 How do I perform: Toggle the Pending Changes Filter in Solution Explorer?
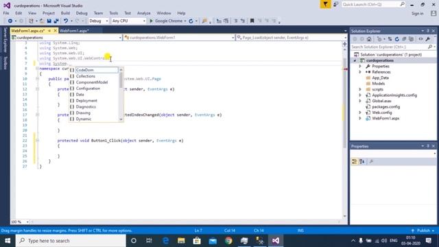(379, 39)
